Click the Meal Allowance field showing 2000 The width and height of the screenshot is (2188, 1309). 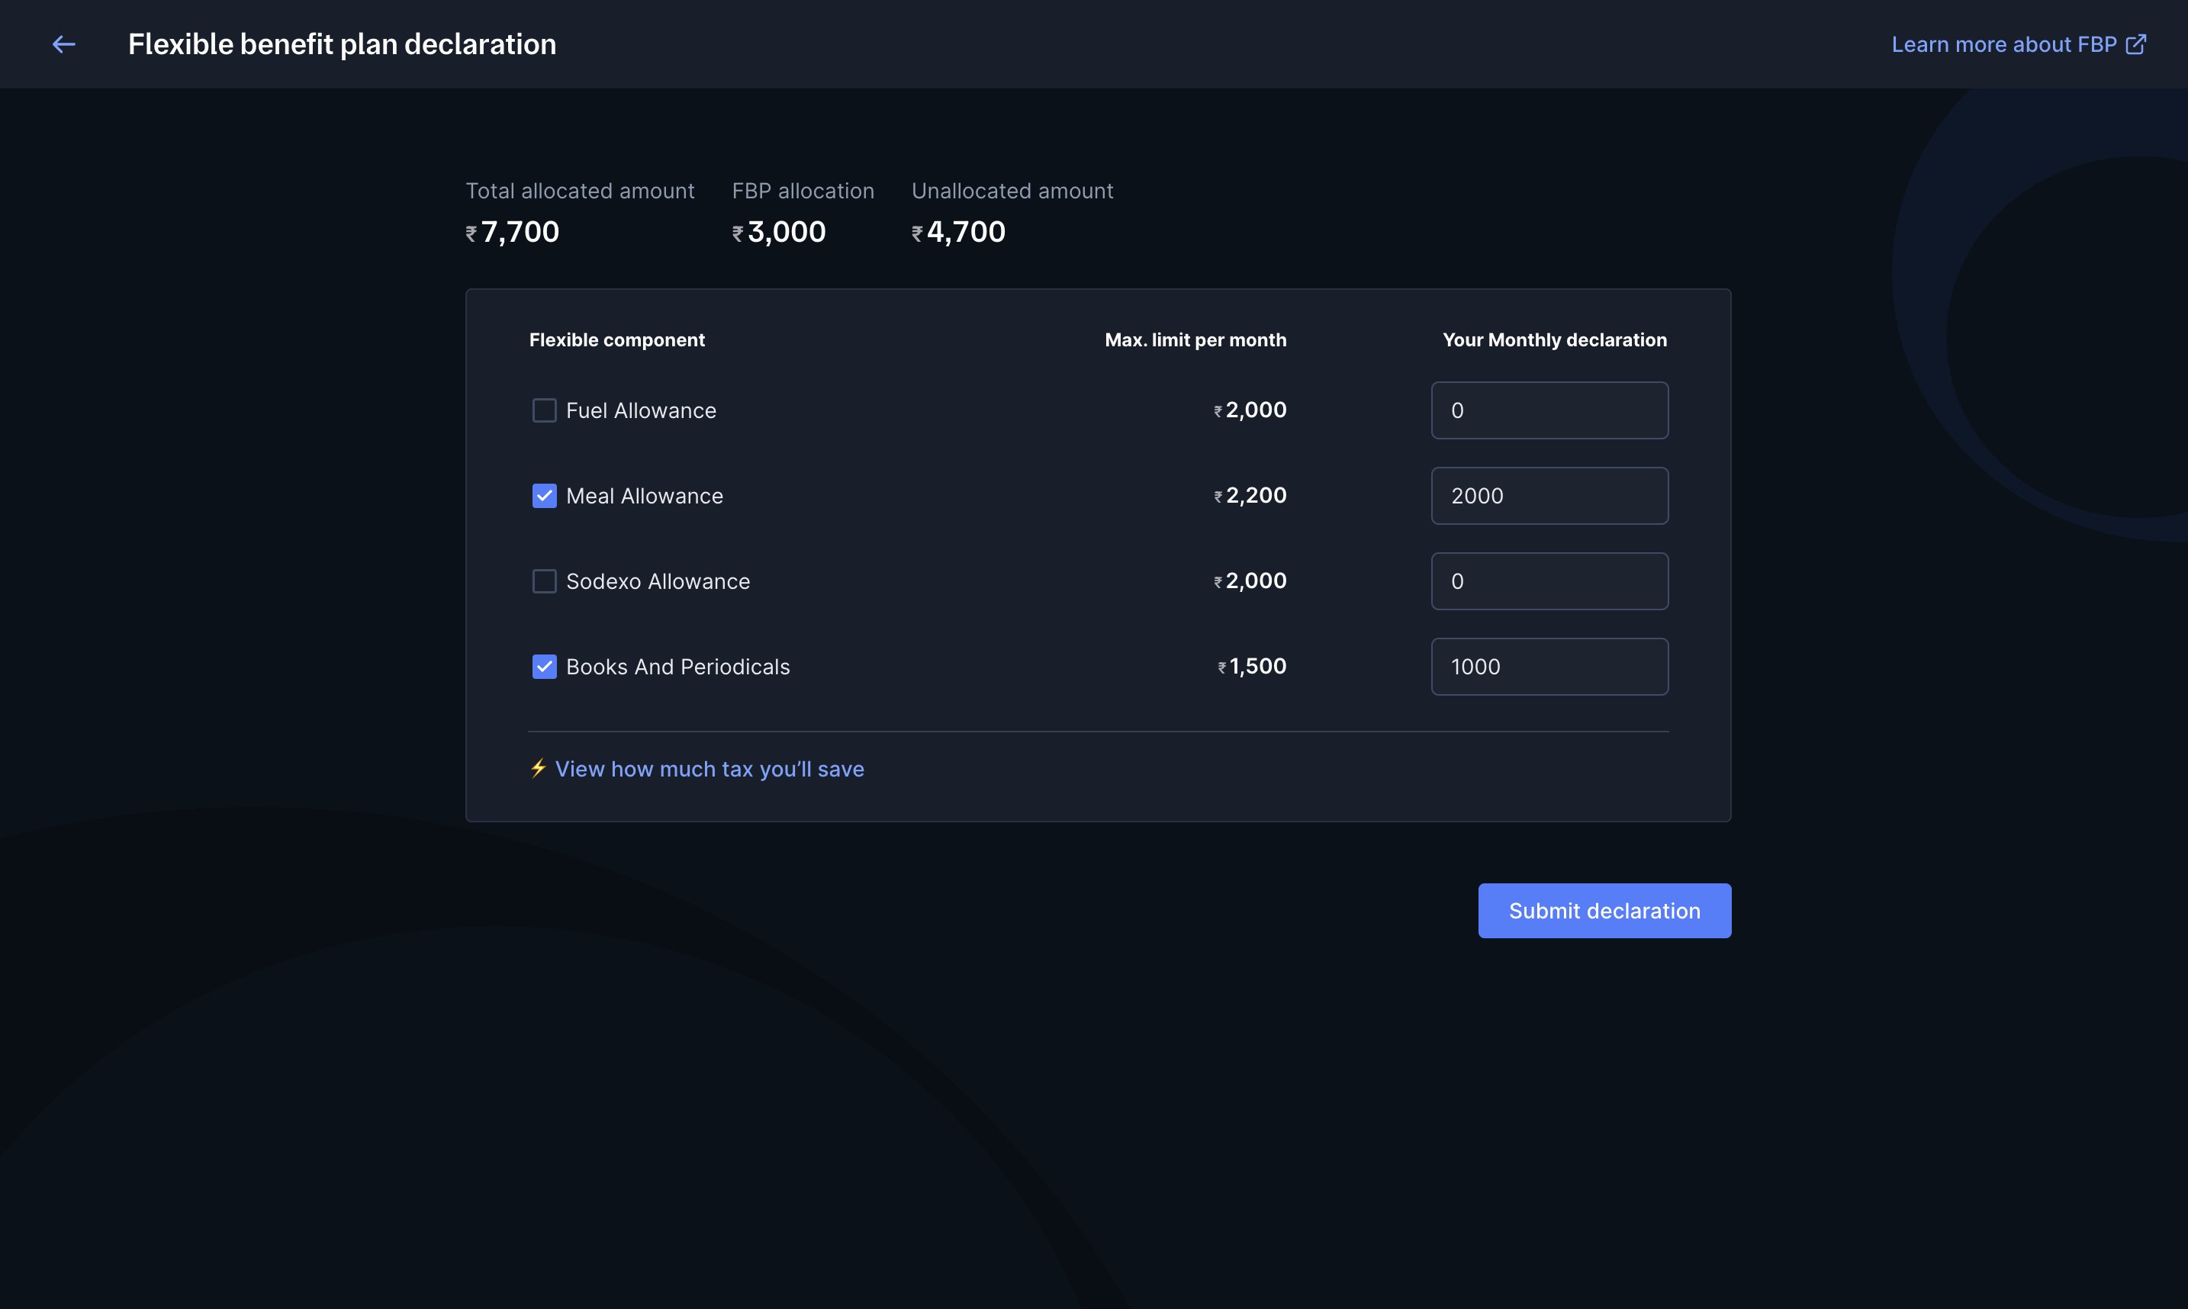(x=1549, y=496)
